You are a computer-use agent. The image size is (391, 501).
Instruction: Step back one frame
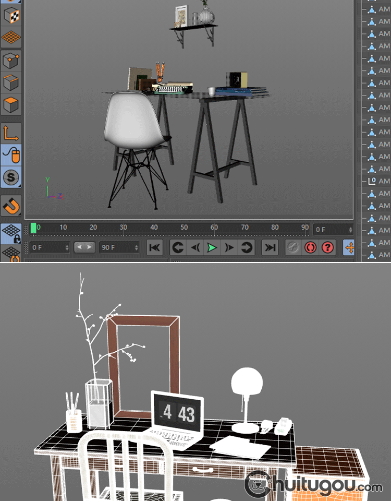pyautogui.click(x=195, y=247)
